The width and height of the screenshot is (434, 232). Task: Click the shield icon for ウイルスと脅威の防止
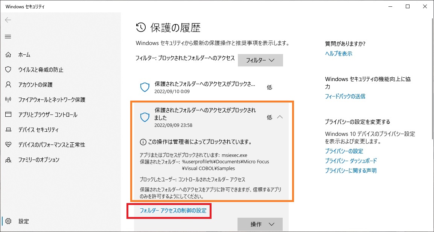[x=8, y=69]
